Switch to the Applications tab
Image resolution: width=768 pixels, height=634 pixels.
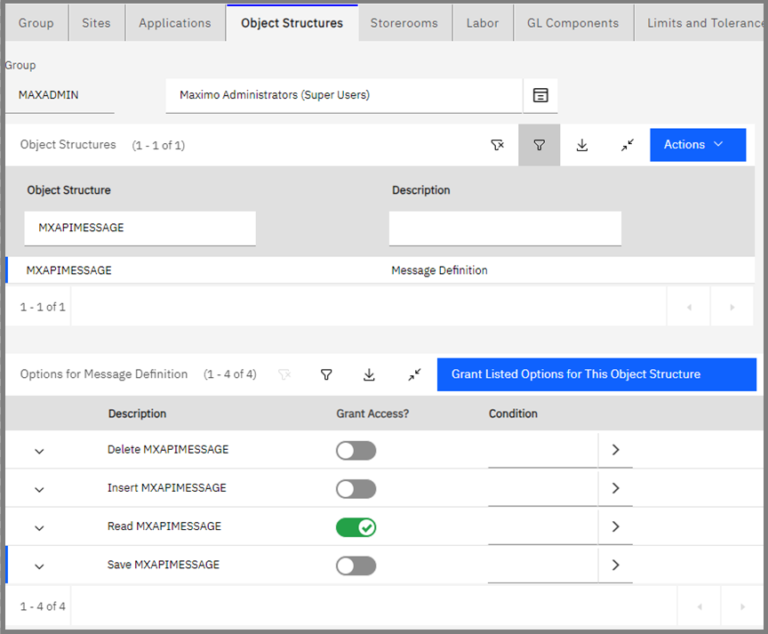click(x=175, y=22)
